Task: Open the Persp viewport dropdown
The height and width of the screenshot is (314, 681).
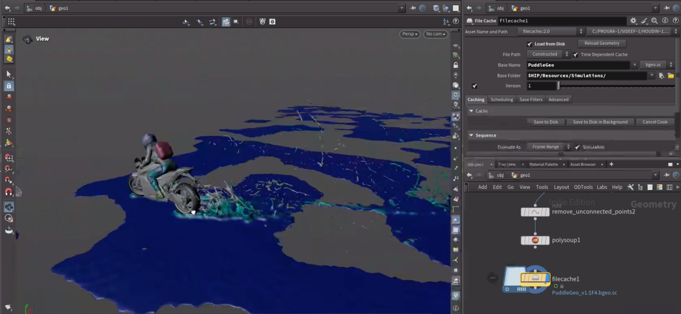Action: (410, 34)
